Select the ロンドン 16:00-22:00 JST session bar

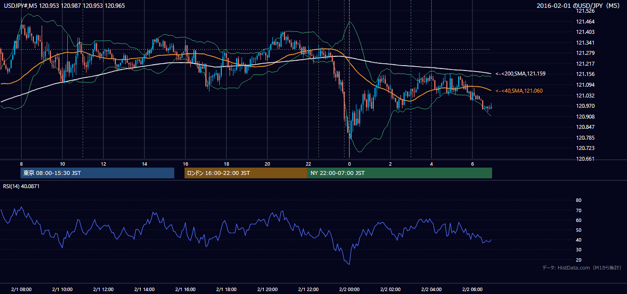[x=246, y=173]
